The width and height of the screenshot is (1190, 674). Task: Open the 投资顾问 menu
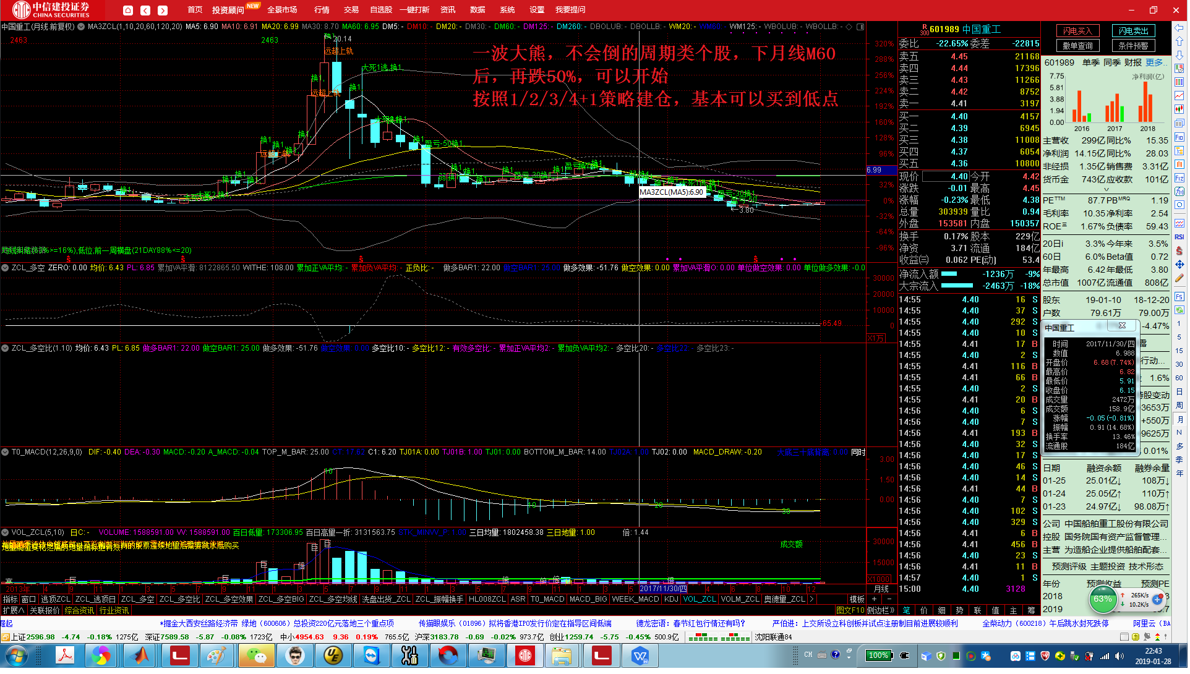(x=228, y=11)
